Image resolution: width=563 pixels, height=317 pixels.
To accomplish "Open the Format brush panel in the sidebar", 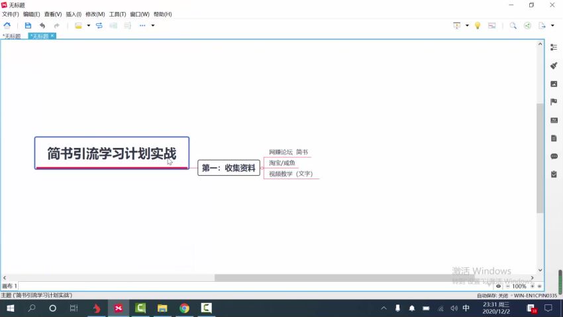I will pos(554,66).
